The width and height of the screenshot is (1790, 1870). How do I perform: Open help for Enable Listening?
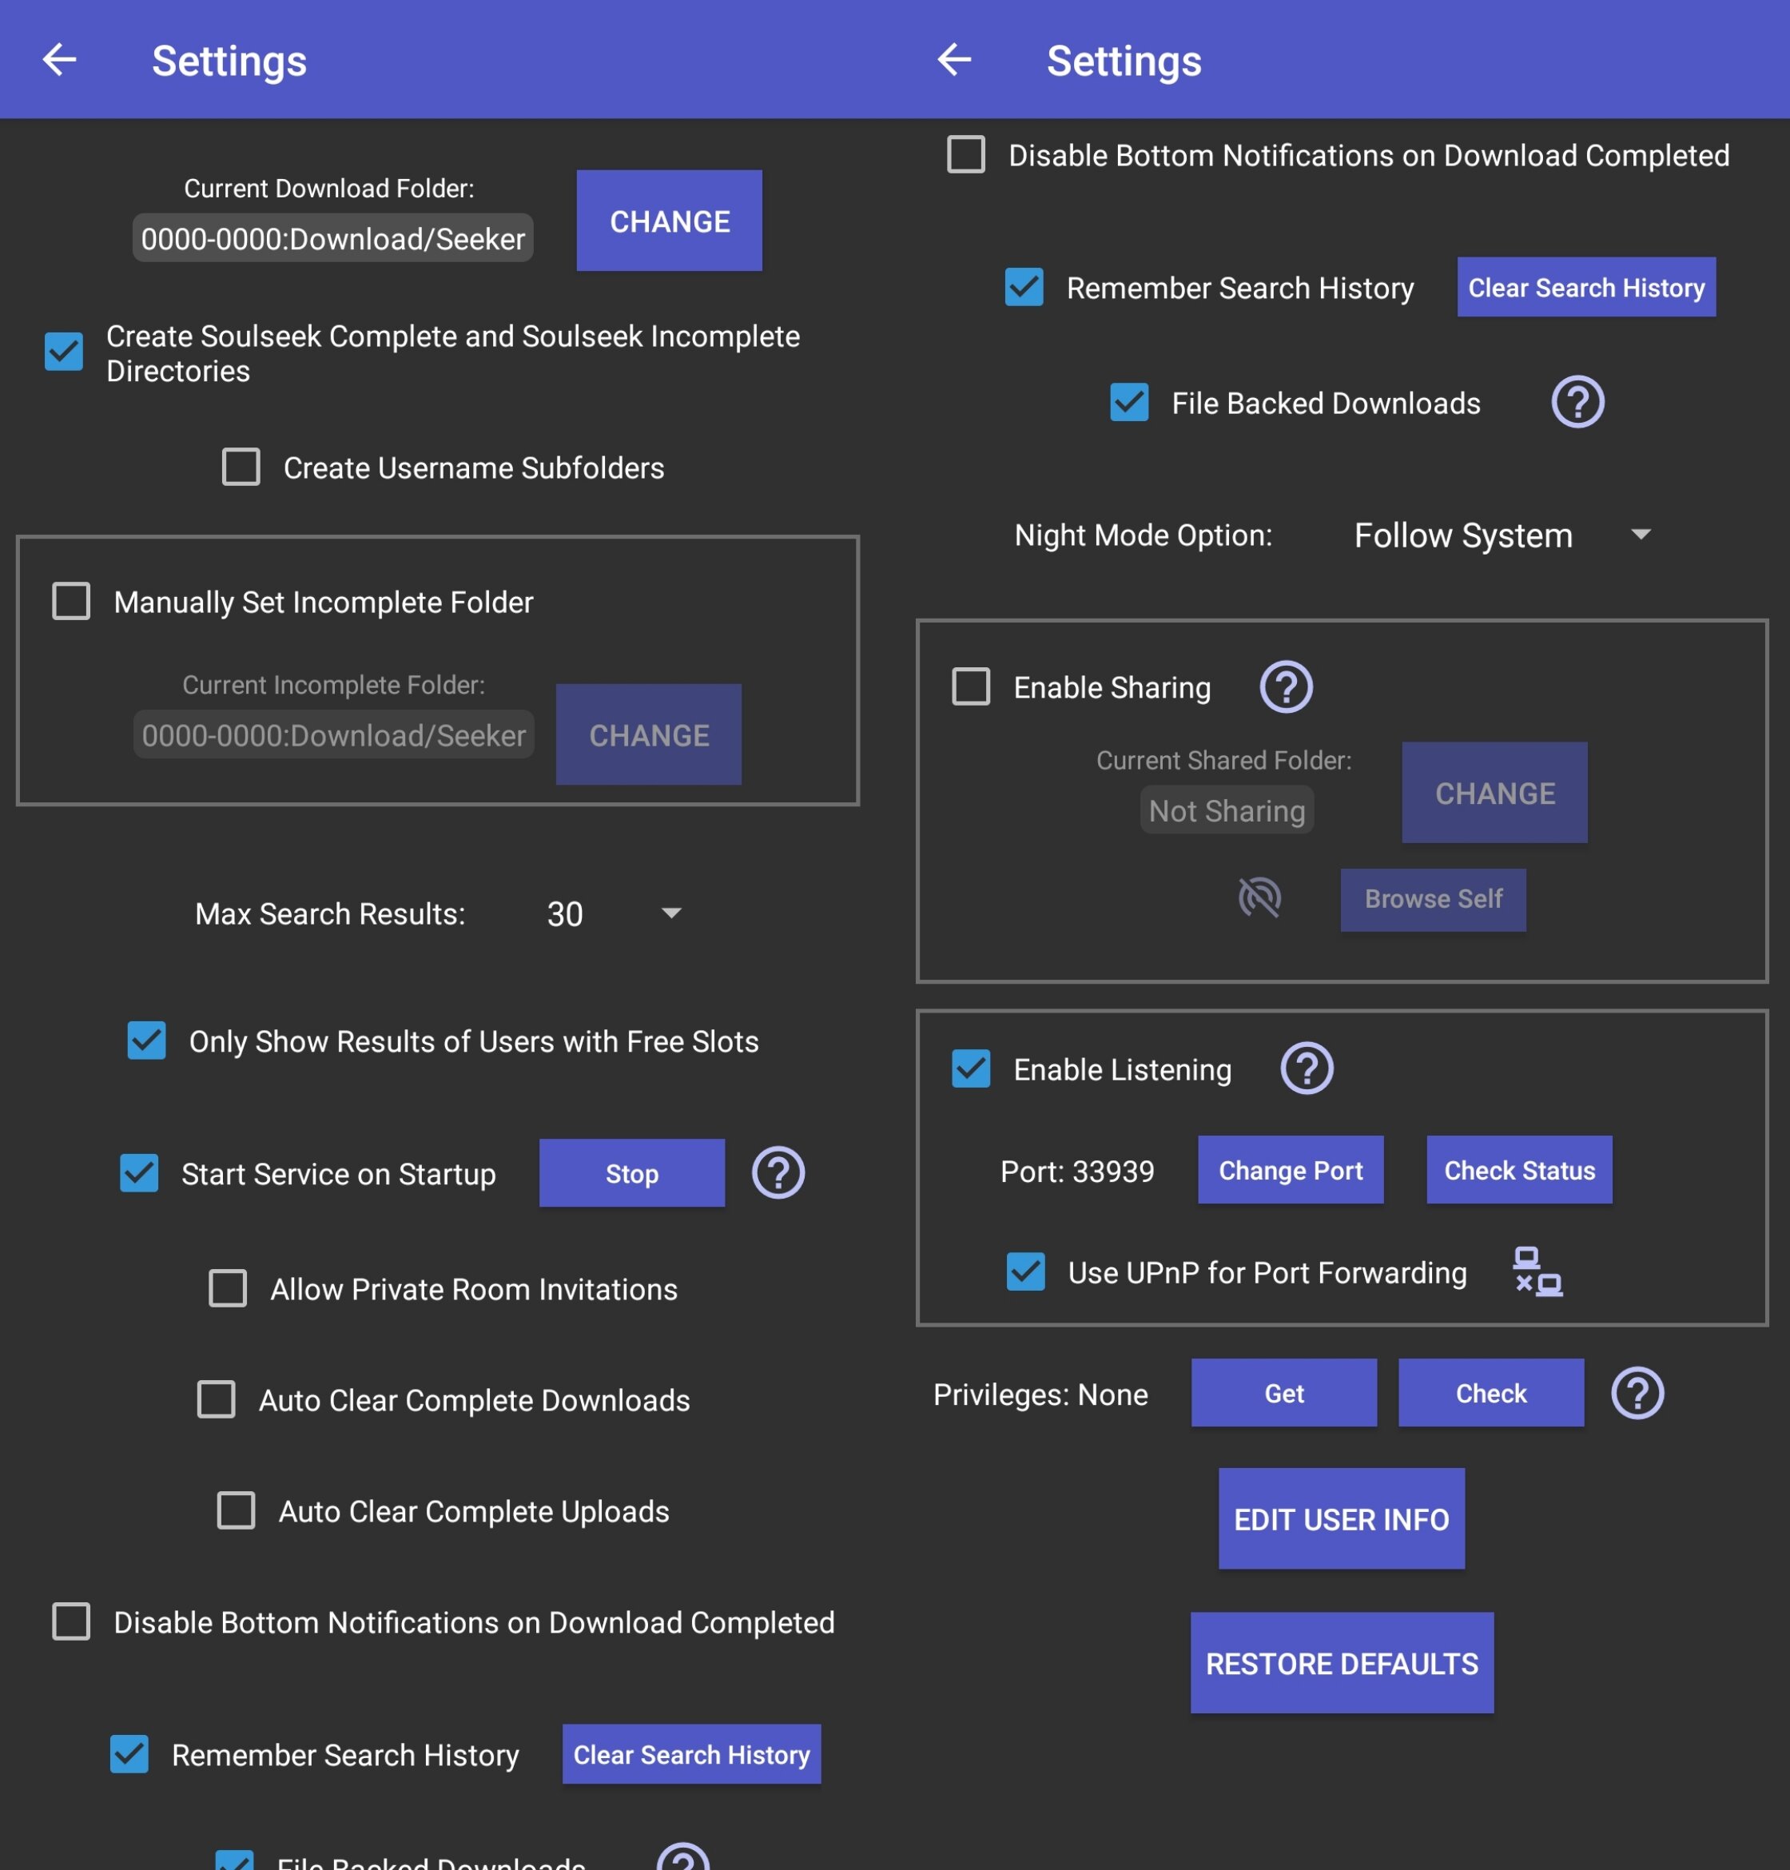click(1307, 1068)
